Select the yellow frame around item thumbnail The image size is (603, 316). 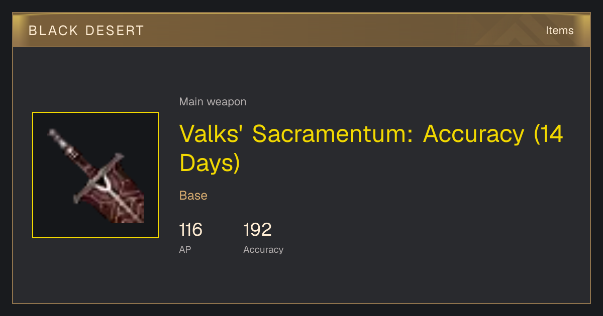95,175
